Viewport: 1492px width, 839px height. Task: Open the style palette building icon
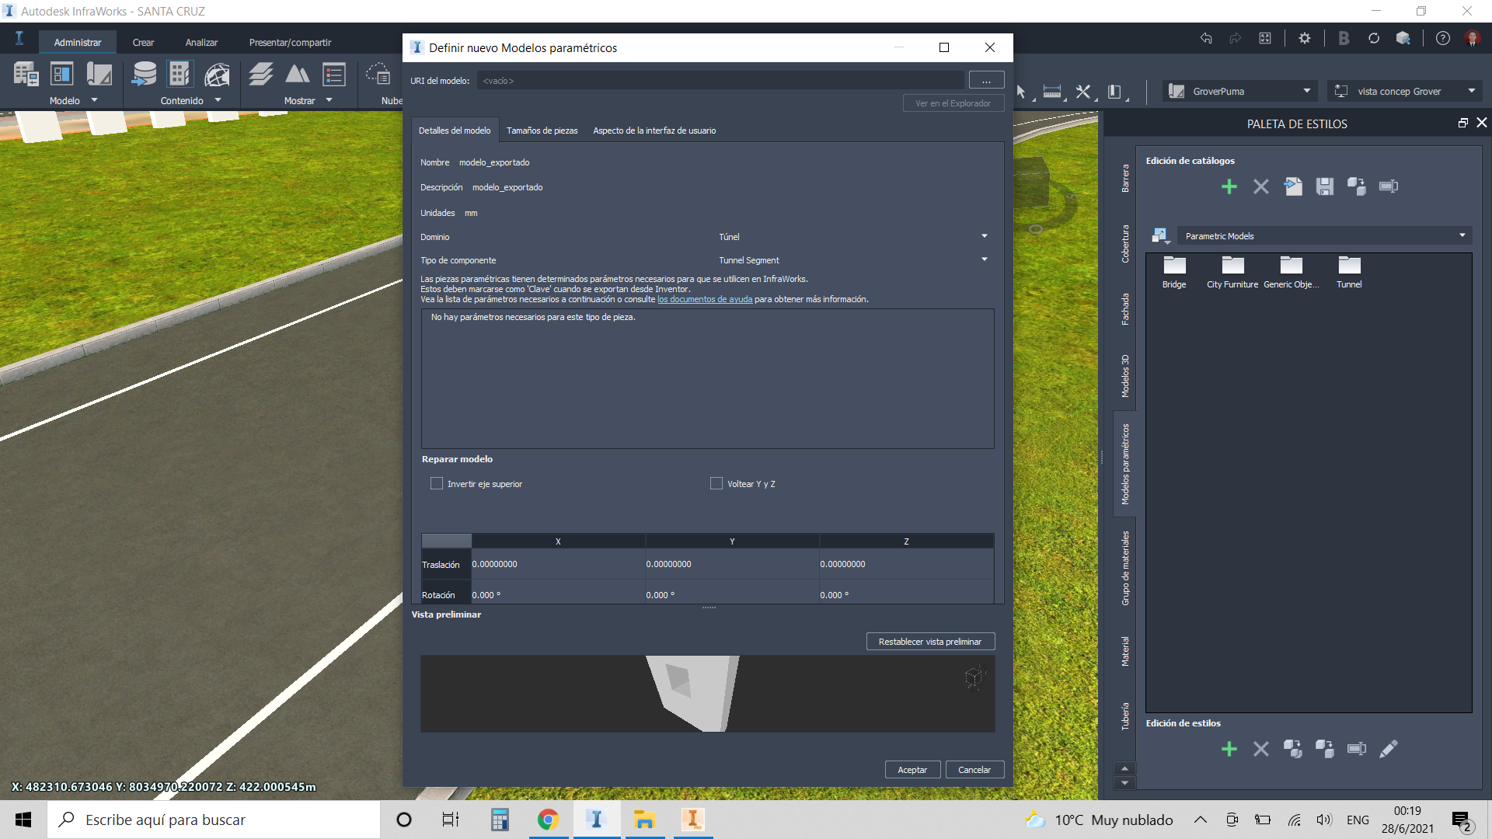click(x=180, y=75)
